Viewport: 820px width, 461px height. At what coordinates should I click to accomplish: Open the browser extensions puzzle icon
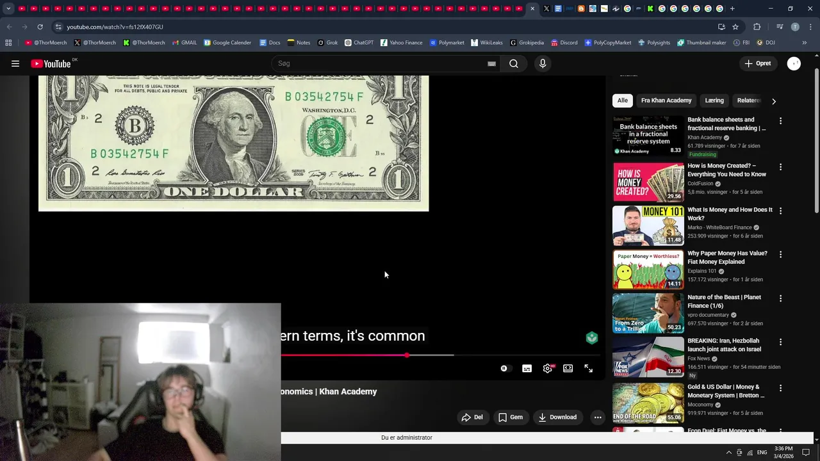point(757,27)
